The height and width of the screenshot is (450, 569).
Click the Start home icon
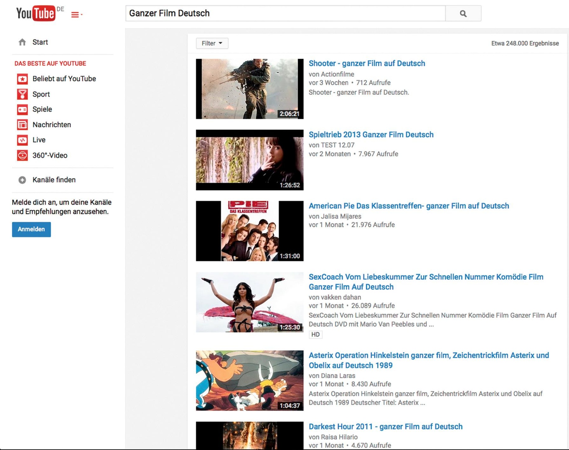22,42
